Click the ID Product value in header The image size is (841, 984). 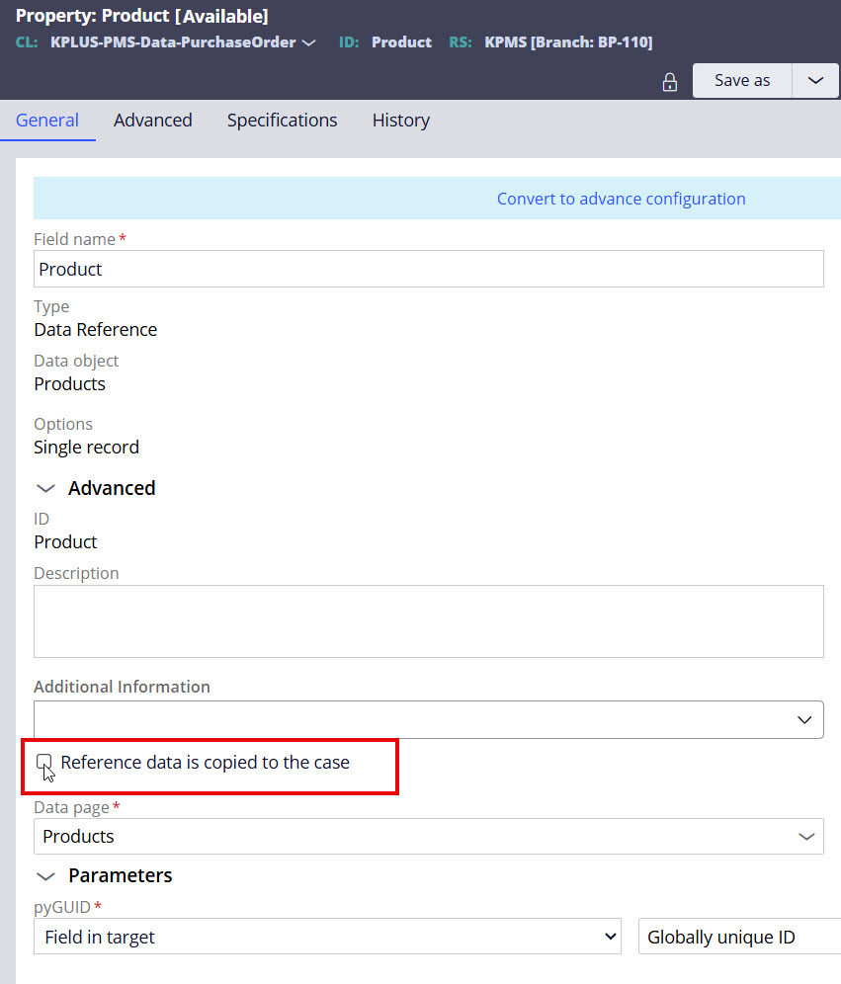click(401, 42)
